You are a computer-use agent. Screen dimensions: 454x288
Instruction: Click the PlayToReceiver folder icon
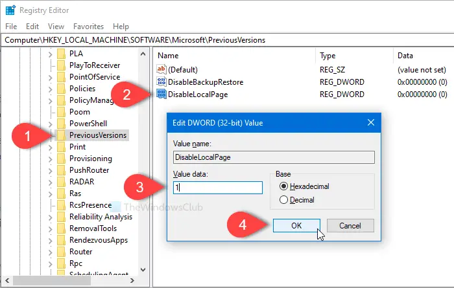point(61,65)
